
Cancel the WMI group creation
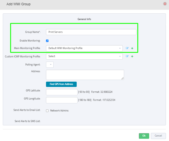tap(158, 136)
